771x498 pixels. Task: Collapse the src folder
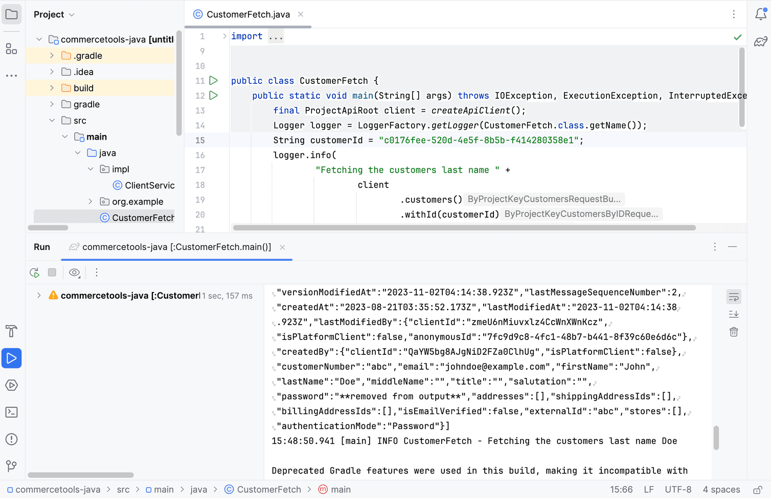coord(52,121)
